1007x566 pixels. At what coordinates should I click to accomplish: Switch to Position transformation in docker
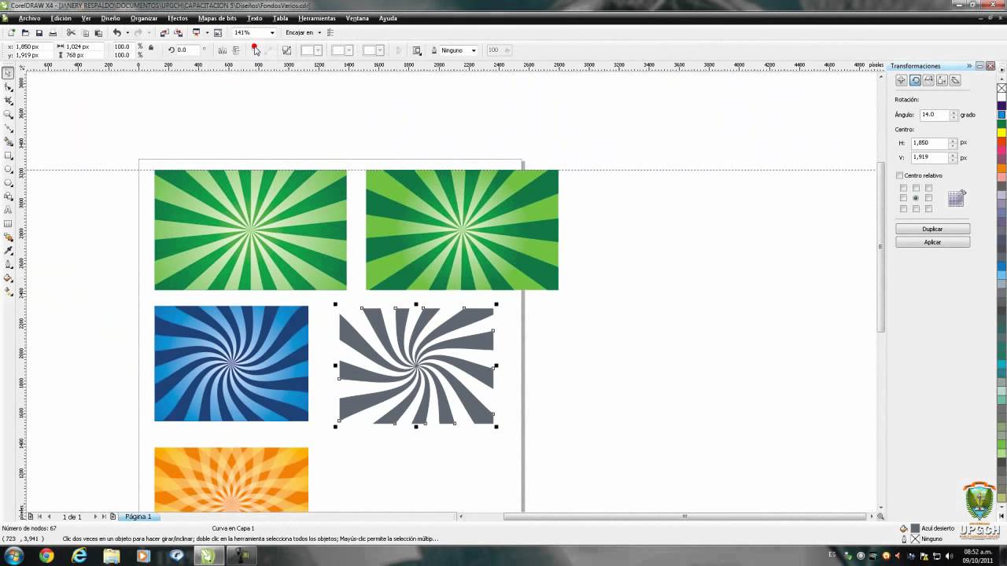pyautogui.click(x=902, y=80)
